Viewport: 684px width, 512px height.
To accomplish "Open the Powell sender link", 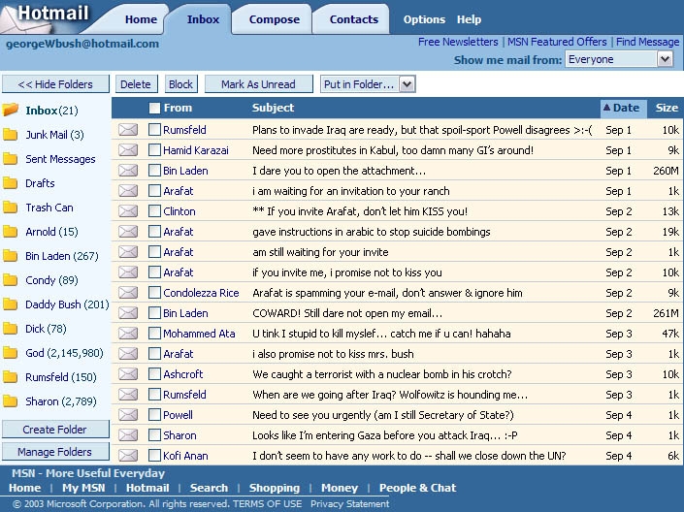I will click(x=178, y=415).
